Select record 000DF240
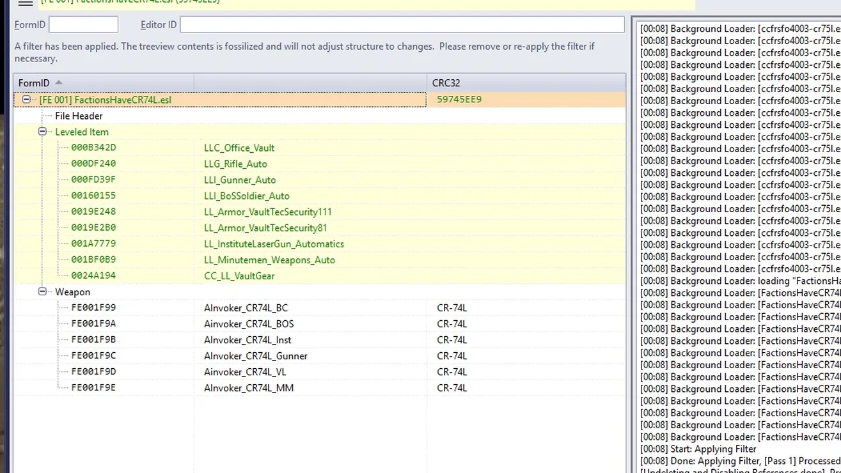Viewport: 841px width, 473px height. pos(93,164)
